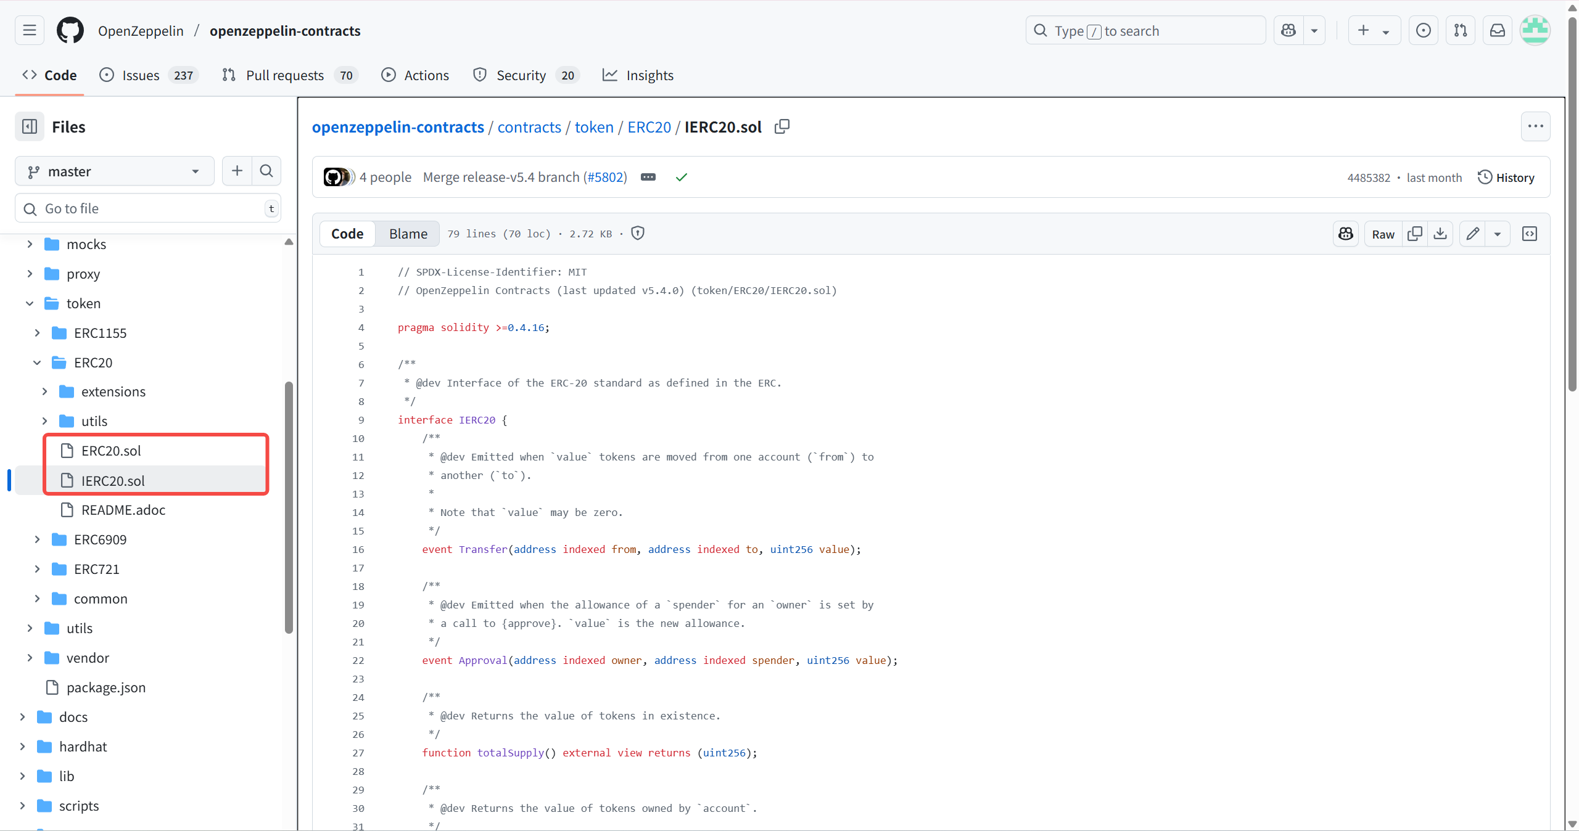
Task: Open the GitHub navigation menu
Action: tap(29, 30)
